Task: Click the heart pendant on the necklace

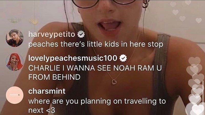Action: pos(114,82)
